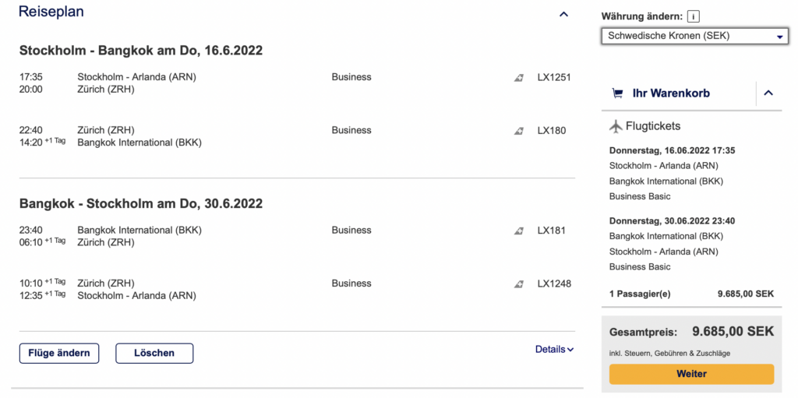The width and height of the screenshot is (798, 398).
Task: Click the Gesamtpreis 9.685,00 SEK amount
Action: [733, 332]
